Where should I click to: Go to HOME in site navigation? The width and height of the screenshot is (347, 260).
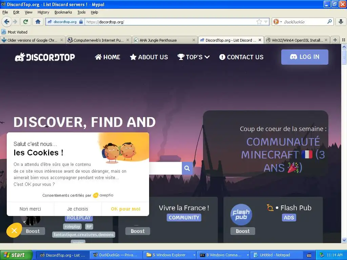pyautogui.click(x=107, y=57)
